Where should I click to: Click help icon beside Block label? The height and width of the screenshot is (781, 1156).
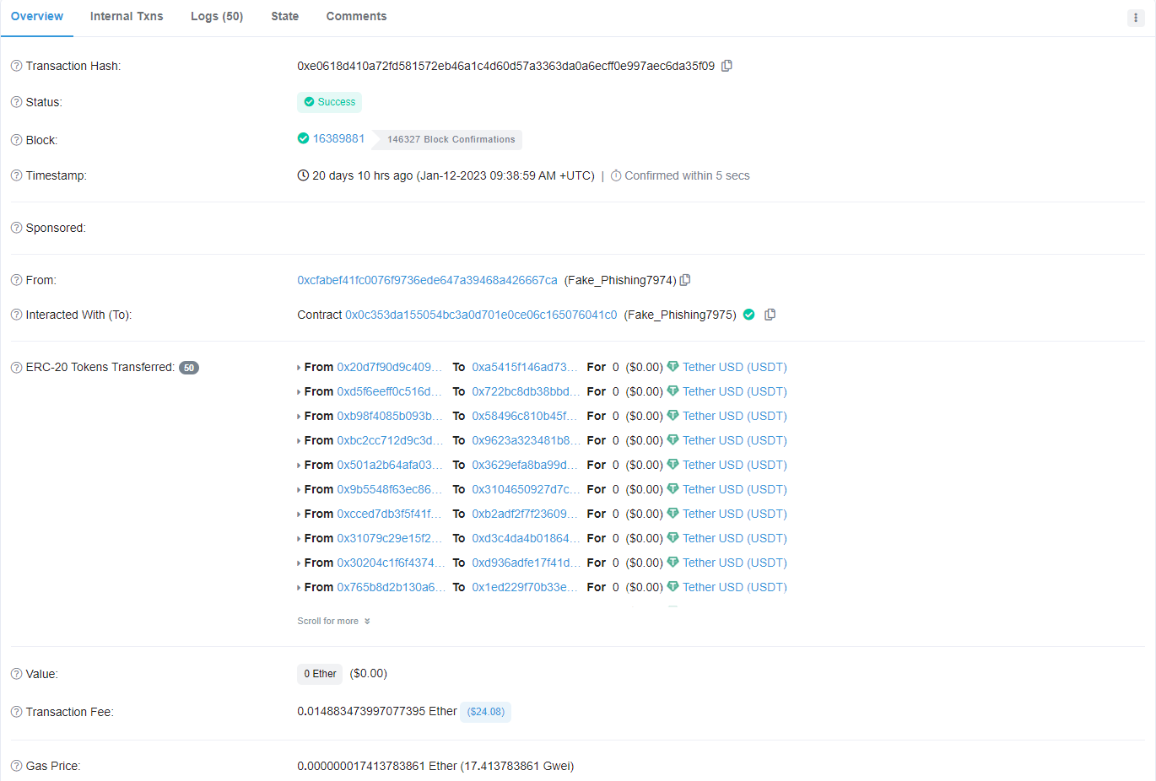tap(16, 140)
